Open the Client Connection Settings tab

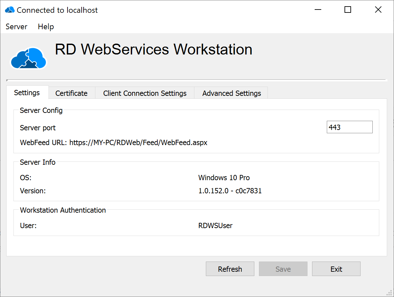click(x=145, y=93)
